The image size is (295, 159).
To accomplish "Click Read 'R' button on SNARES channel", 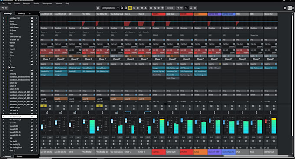I will coord(155,141).
